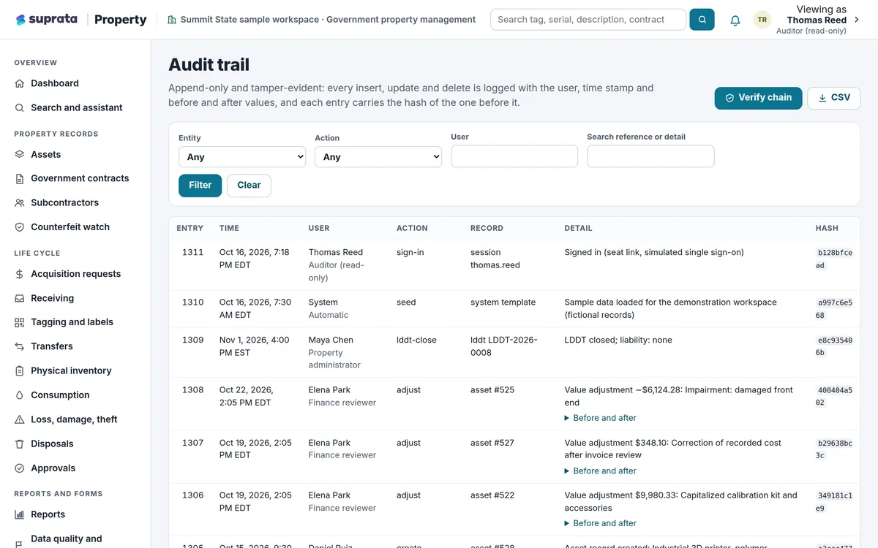Click the Clear button
This screenshot has height=548, width=878.
click(249, 186)
